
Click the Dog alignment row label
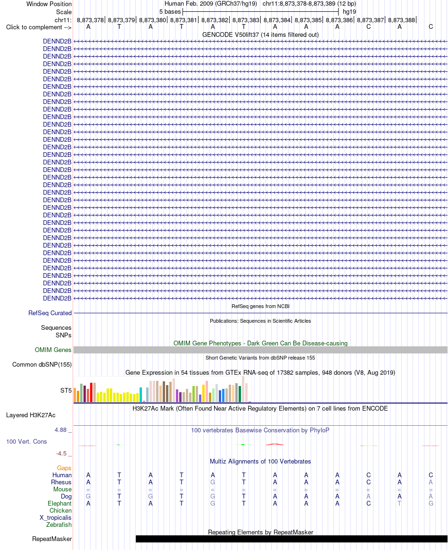[x=66, y=496]
